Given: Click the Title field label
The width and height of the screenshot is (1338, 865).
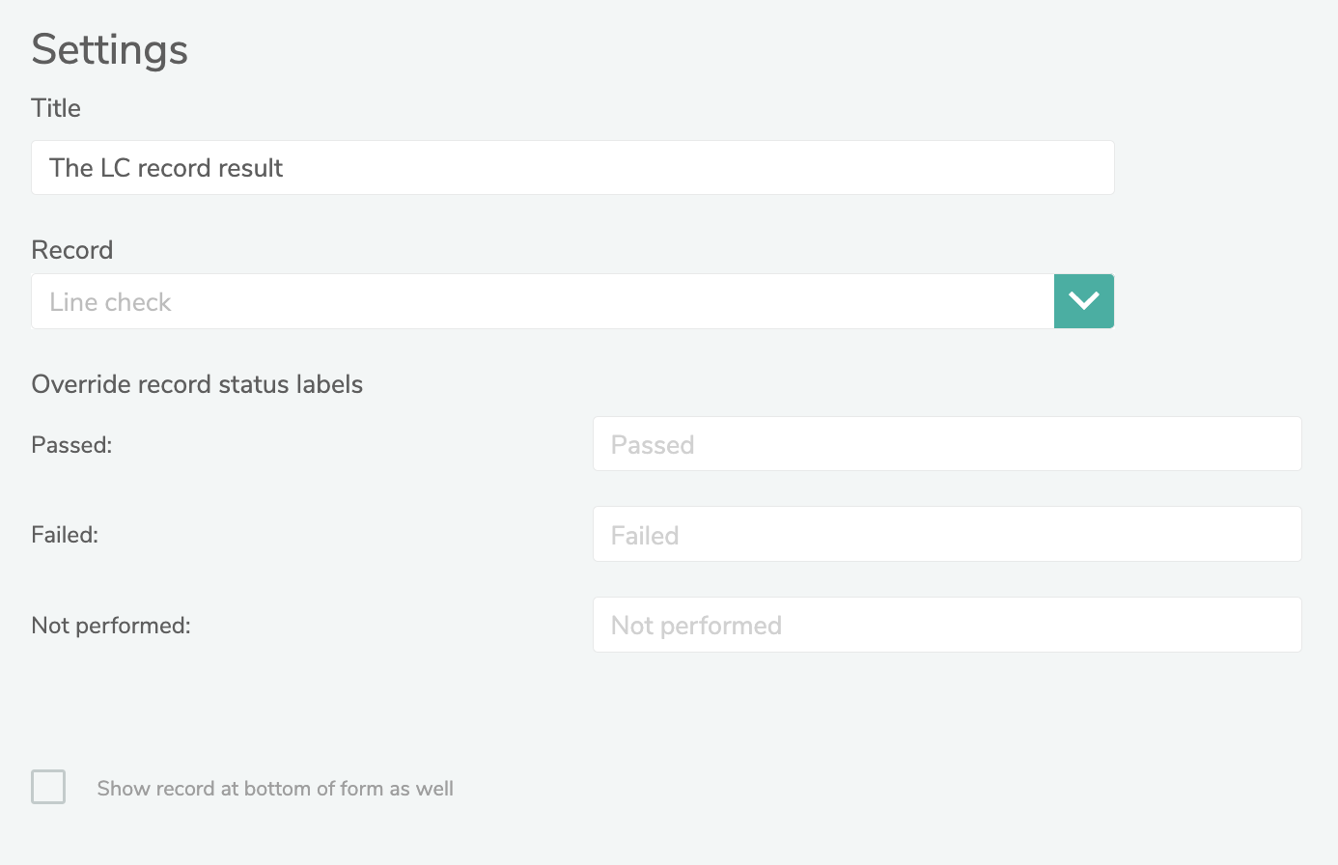Looking at the screenshot, I should [x=56, y=108].
